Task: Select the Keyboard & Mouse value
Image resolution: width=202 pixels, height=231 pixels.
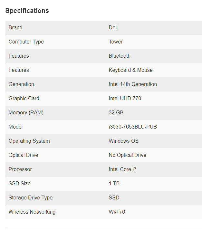Action: [x=131, y=70]
